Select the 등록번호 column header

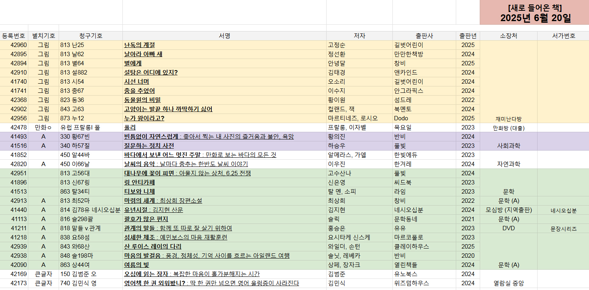(14, 36)
